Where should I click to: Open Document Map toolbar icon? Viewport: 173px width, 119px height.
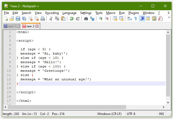[154, 19]
